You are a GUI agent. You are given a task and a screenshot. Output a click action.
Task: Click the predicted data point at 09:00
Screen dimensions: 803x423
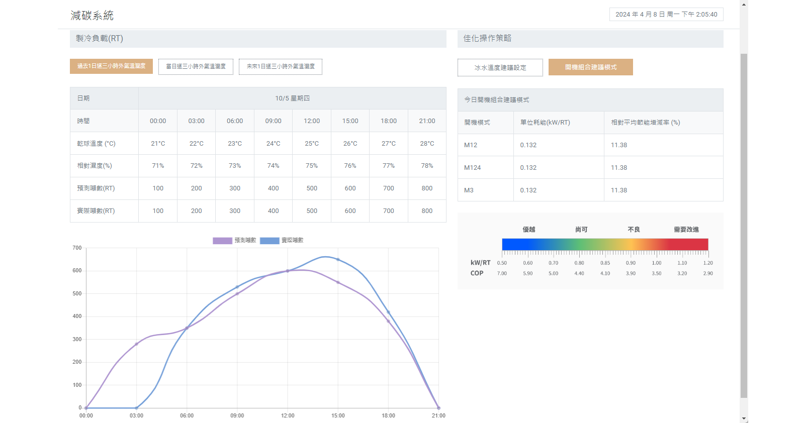[237, 294]
